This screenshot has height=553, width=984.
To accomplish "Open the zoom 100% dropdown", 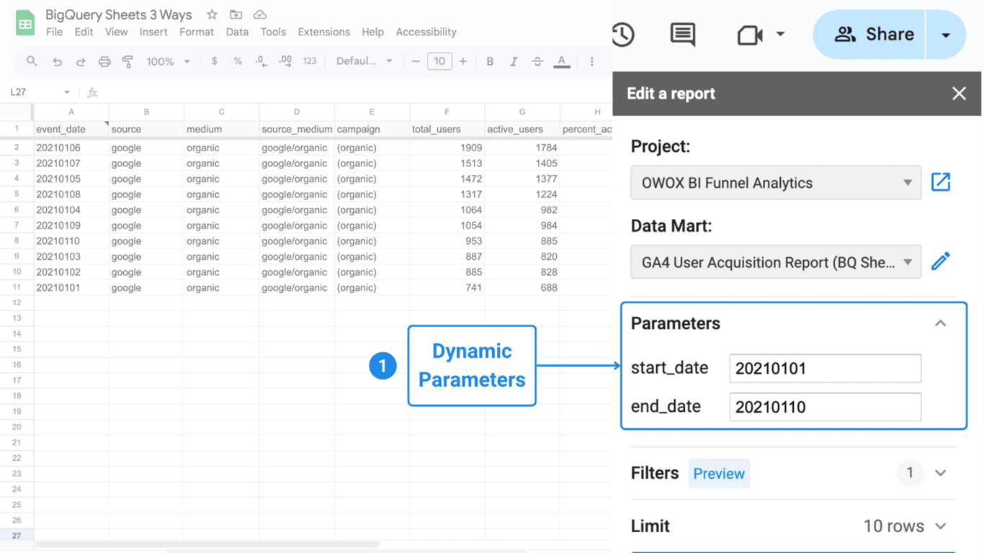I will click(168, 62).
